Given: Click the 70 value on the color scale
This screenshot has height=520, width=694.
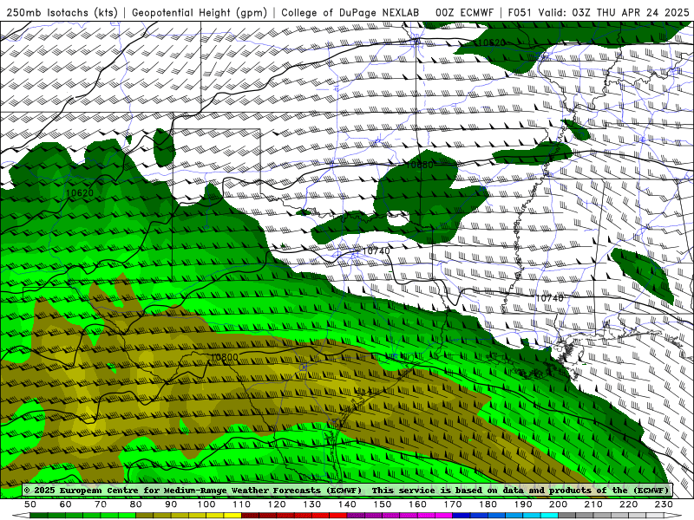Looking at the screenshot, I should point(101,504).
